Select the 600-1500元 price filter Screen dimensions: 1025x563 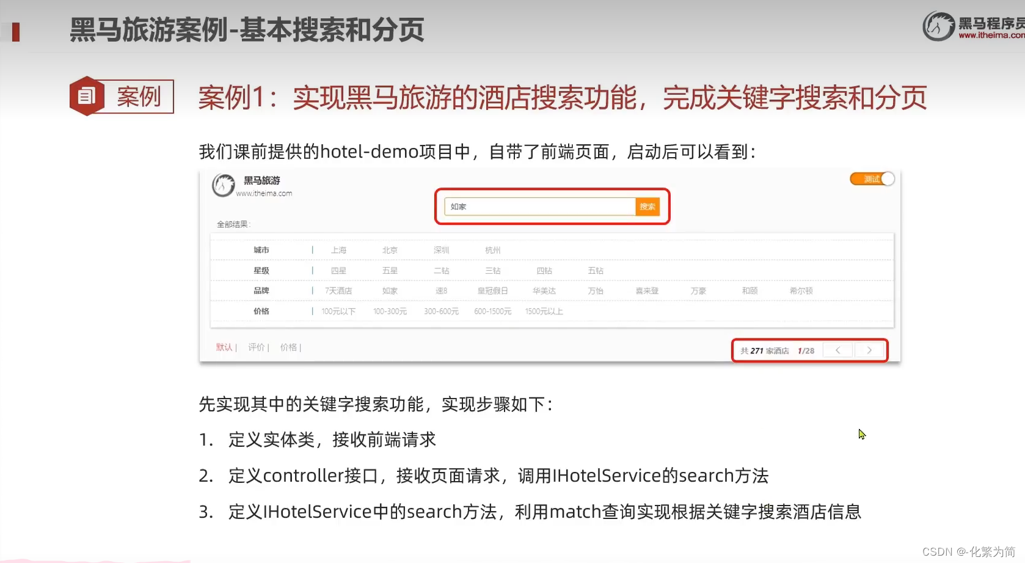(x=492, y=311)
